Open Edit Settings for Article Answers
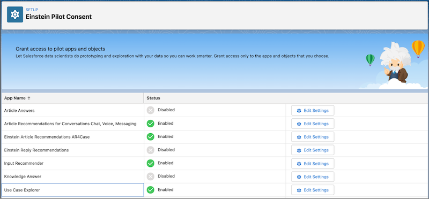The image size is (429, 199). (x=313, y=111)
